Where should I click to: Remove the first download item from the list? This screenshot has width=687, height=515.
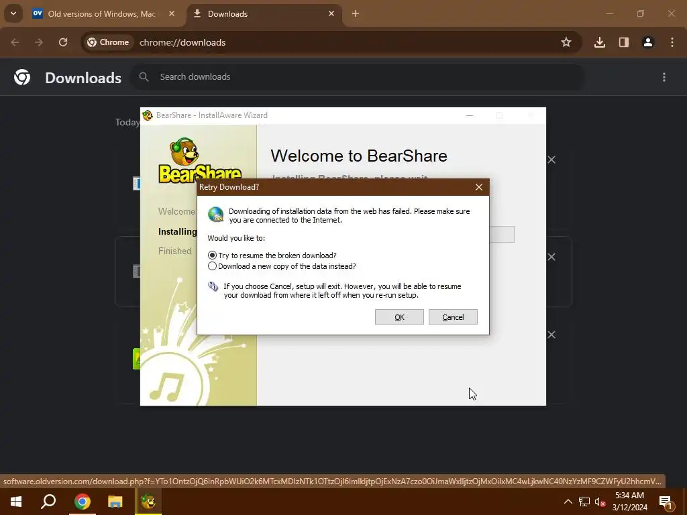click(551, 160)
